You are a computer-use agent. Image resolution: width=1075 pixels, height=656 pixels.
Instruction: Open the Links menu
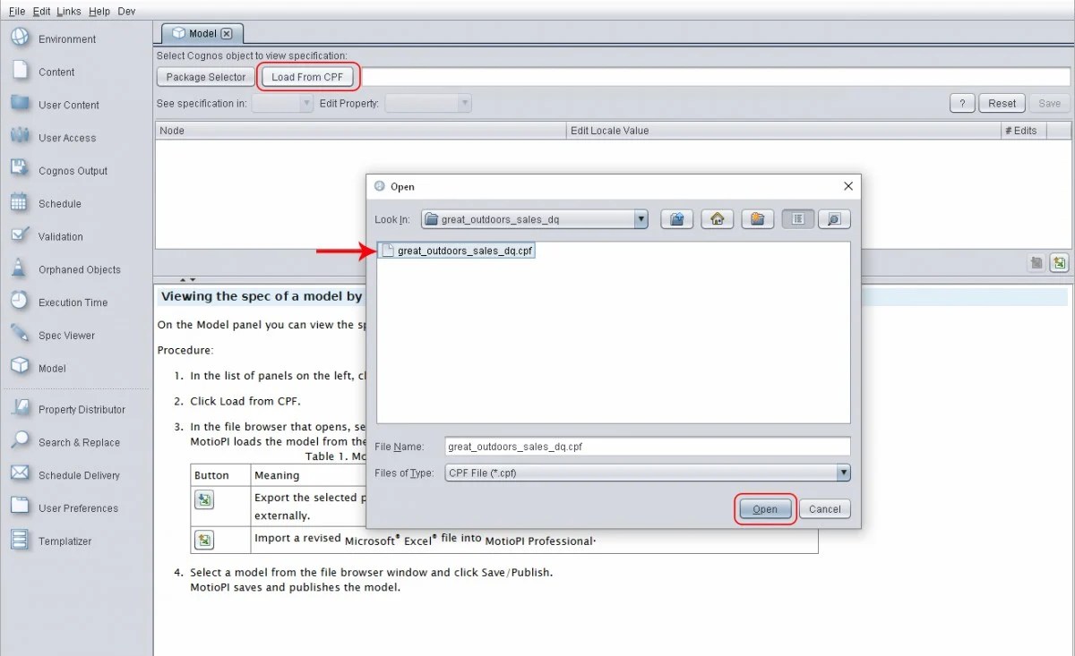point(69,11)
